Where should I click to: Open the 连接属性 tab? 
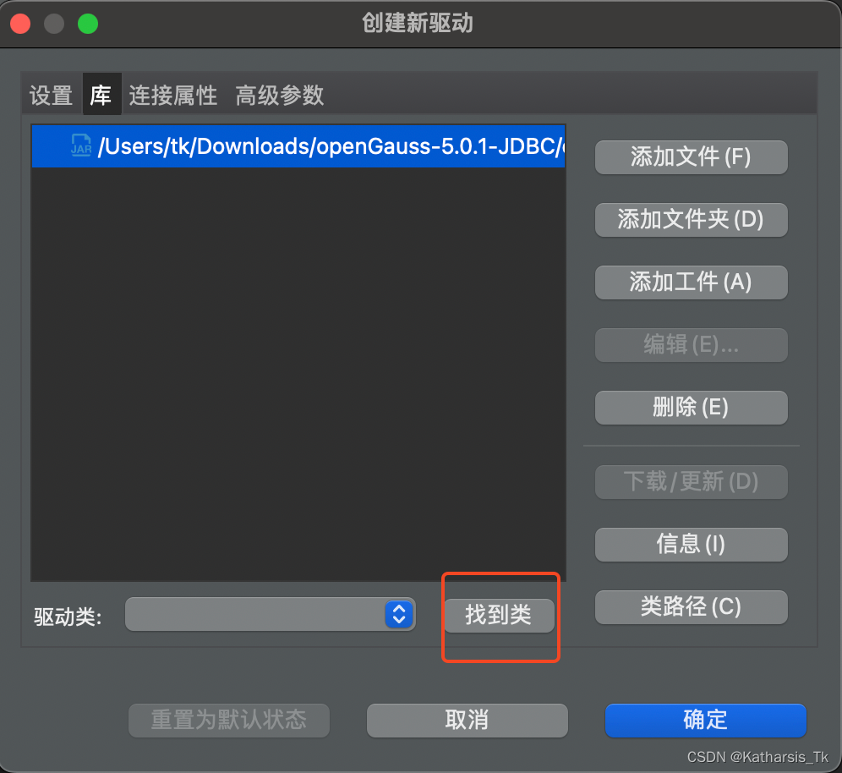pyautogui.click(x=173, y=95)
